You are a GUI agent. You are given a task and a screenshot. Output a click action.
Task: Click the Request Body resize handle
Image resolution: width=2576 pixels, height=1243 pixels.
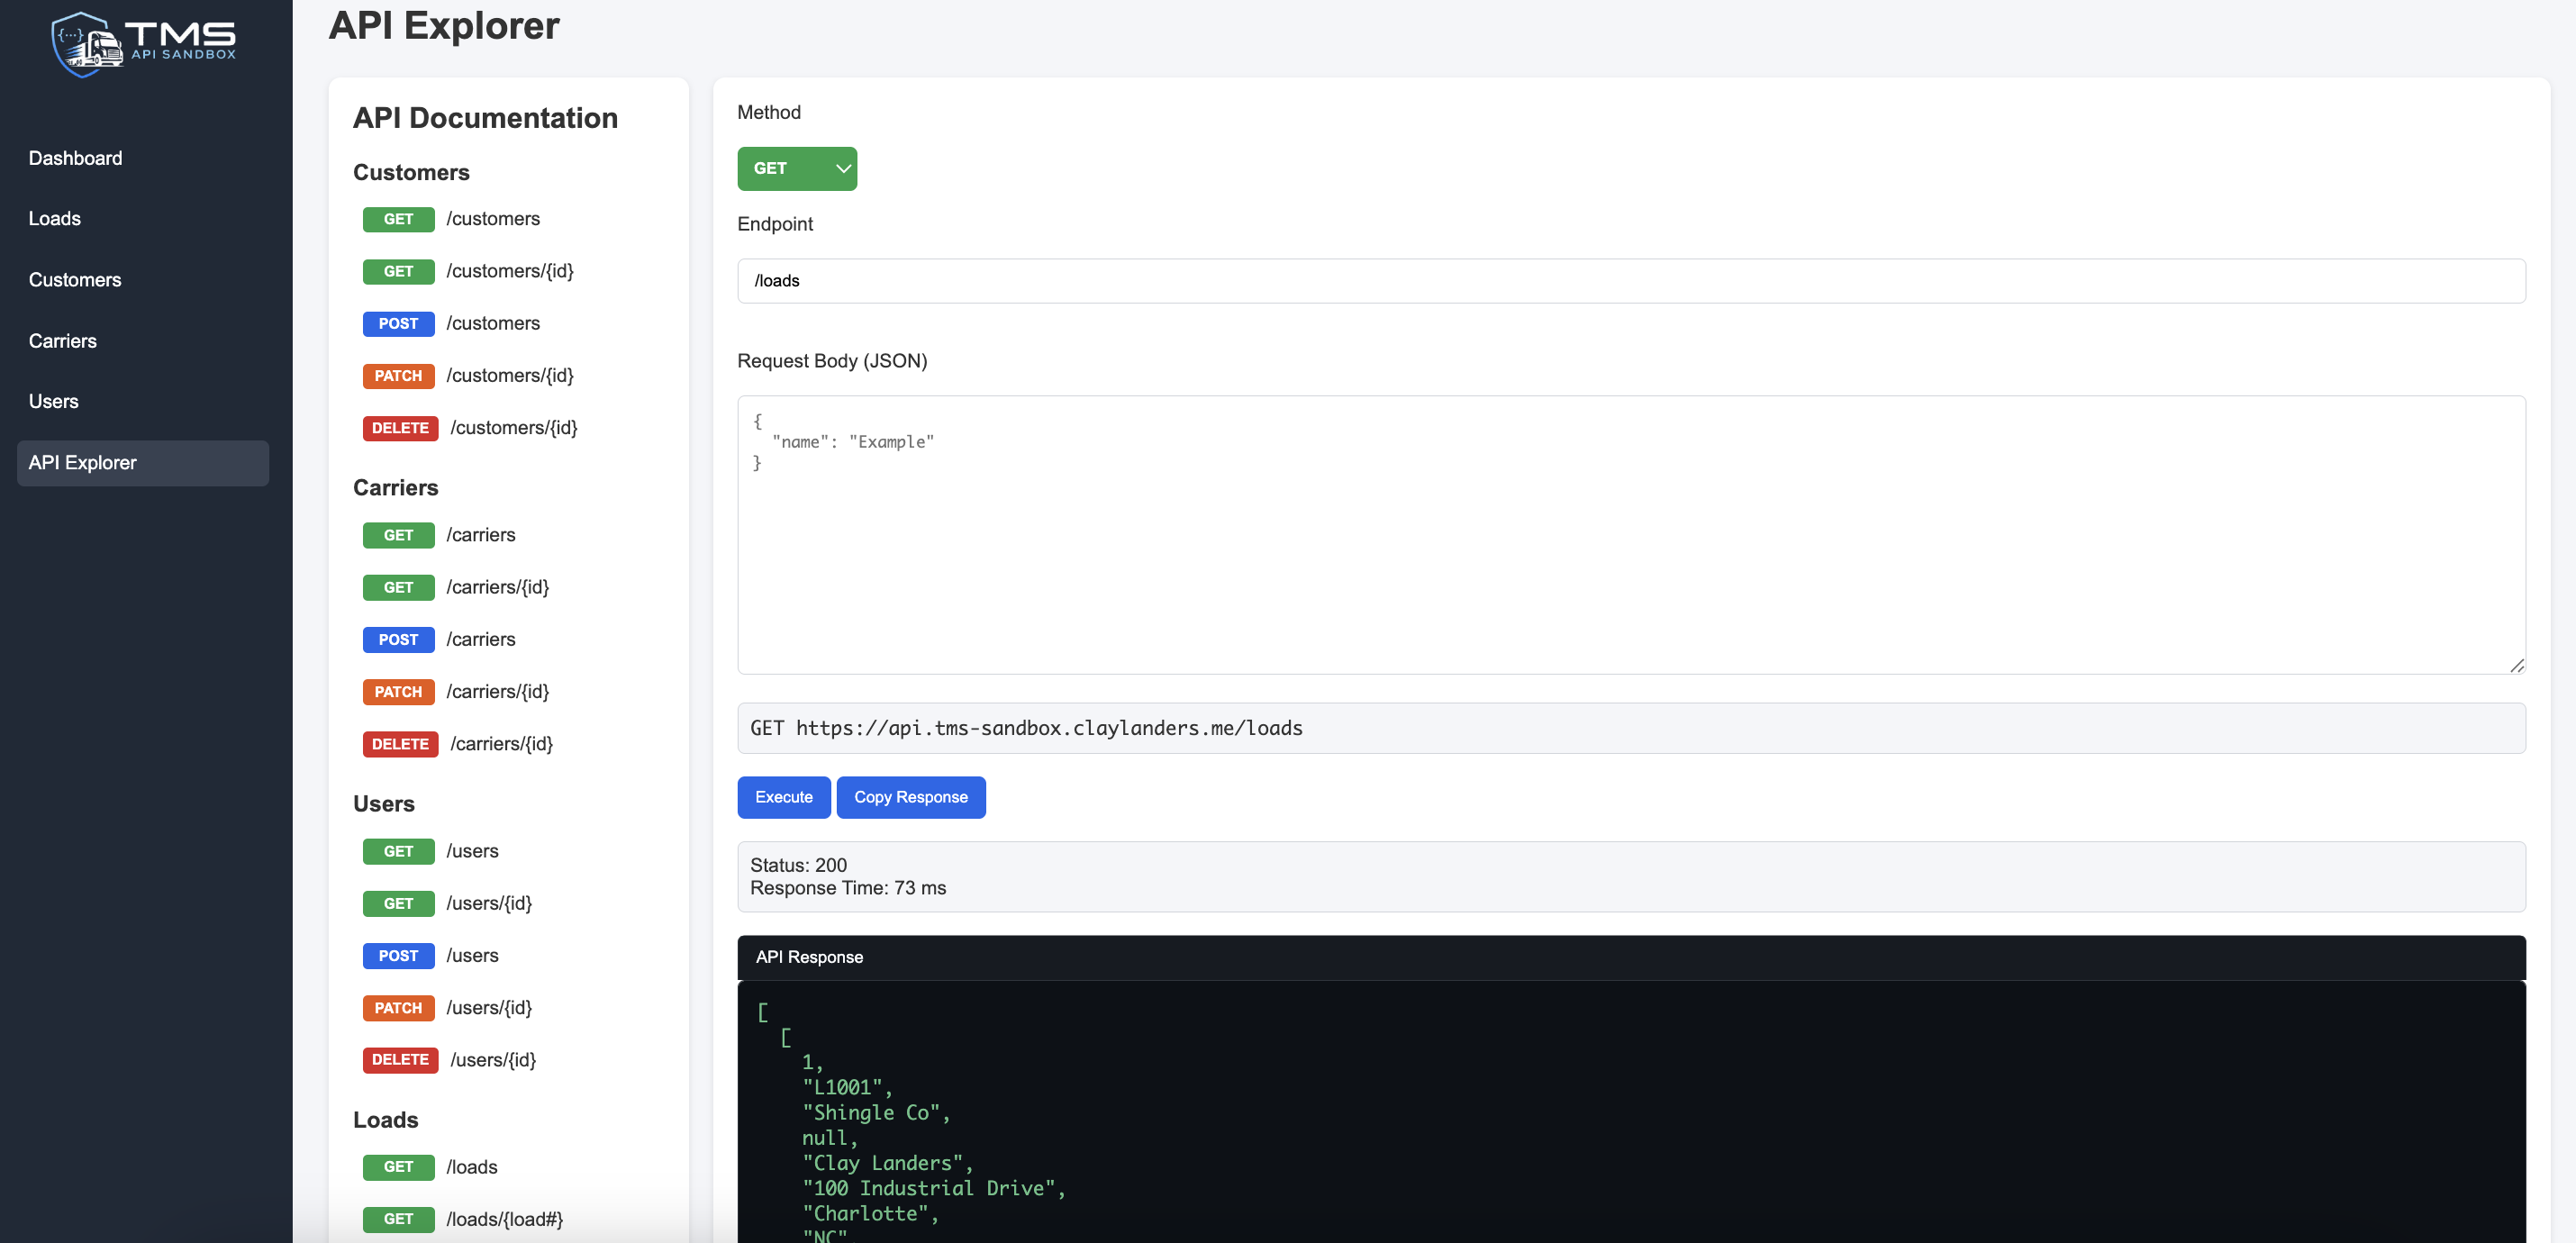(x=2517, y=666)
